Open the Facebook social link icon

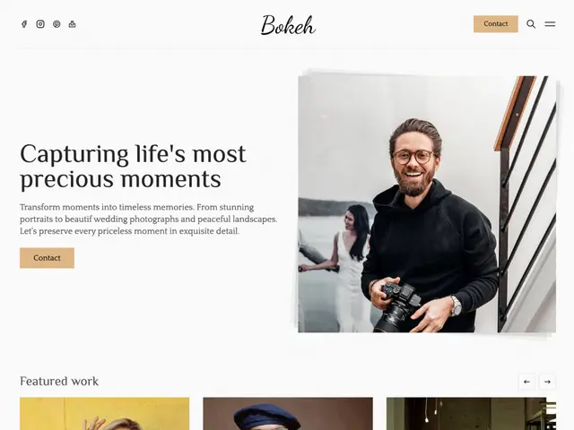[24, 24]
